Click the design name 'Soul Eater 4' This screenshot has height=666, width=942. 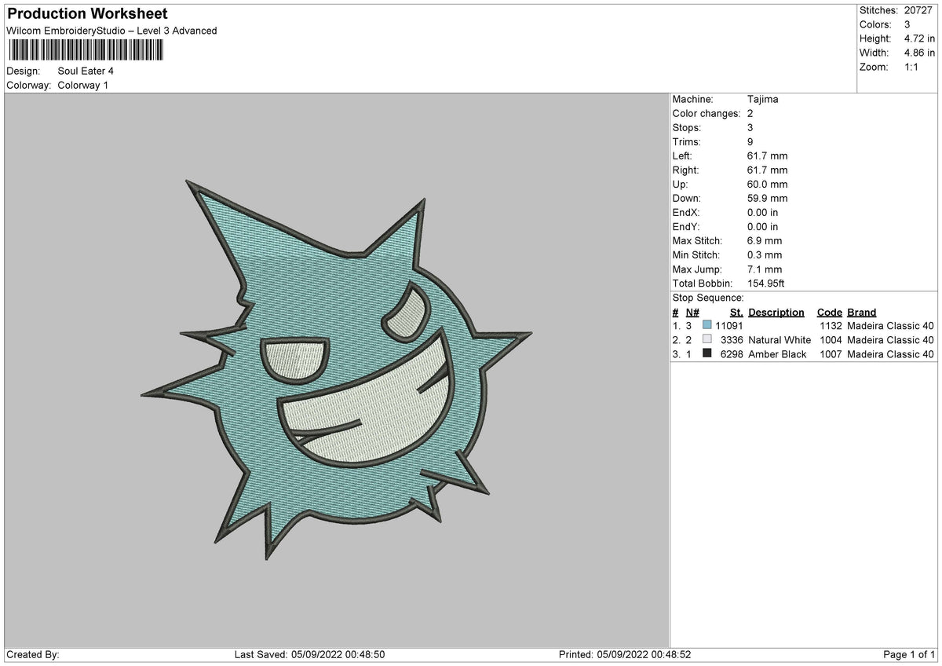tap(86, 71)
